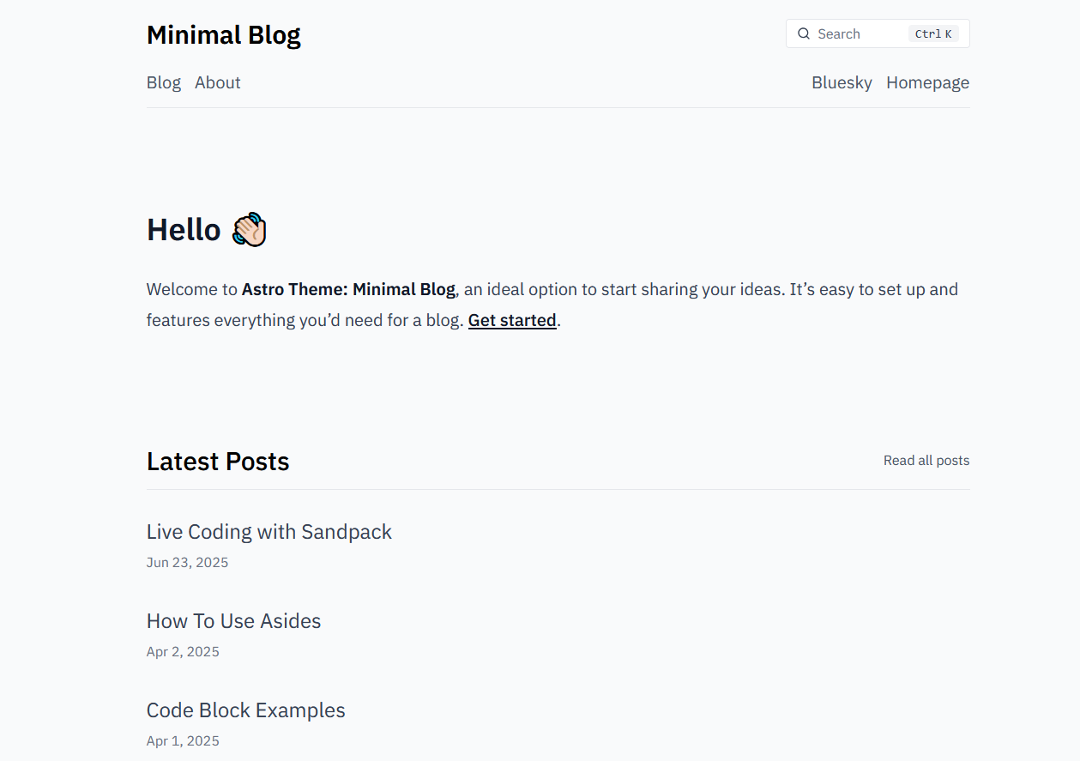The image size is (1080, 761).
Task: Open the Homepage link
Action: (x=927, y=82)
